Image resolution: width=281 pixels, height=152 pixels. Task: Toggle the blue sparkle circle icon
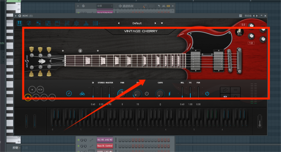point(69,93)
